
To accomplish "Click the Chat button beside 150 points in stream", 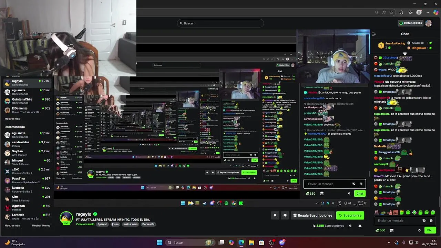I will 360,194.
